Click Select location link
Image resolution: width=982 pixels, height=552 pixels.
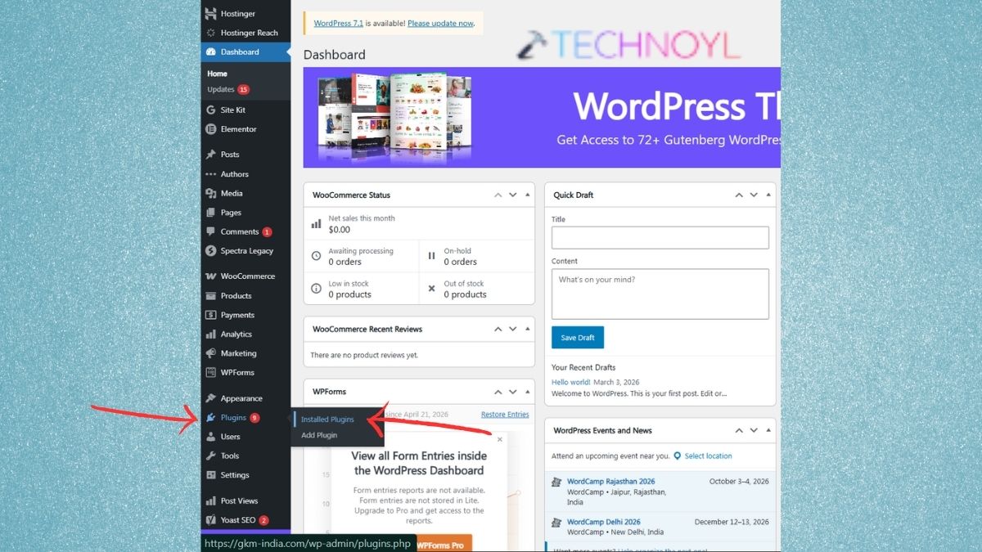pos(708,456)
